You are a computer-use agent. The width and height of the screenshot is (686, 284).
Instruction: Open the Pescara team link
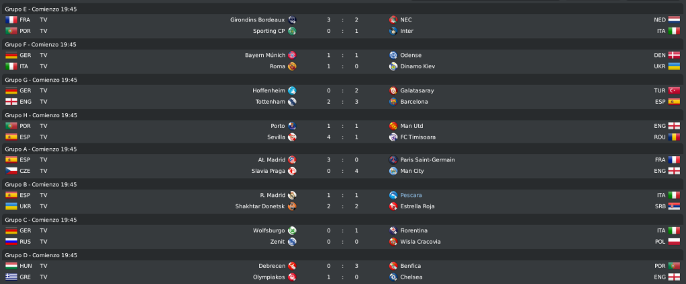click(411, 195)
